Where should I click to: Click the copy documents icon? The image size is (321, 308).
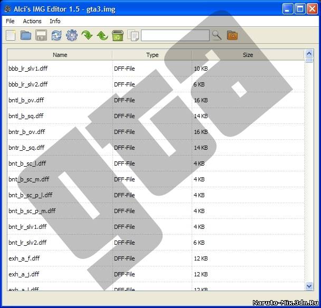[133, 35]
